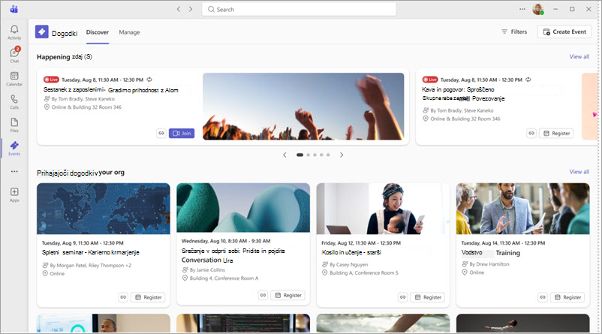The height and width of the screenshot is (334, 602).
Task: Select the first carousel page dot
Action: 299,155
